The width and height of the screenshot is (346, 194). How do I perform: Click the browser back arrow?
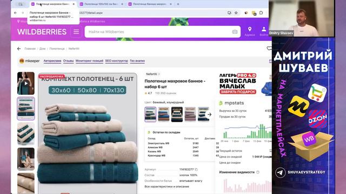tap(15, 13)
